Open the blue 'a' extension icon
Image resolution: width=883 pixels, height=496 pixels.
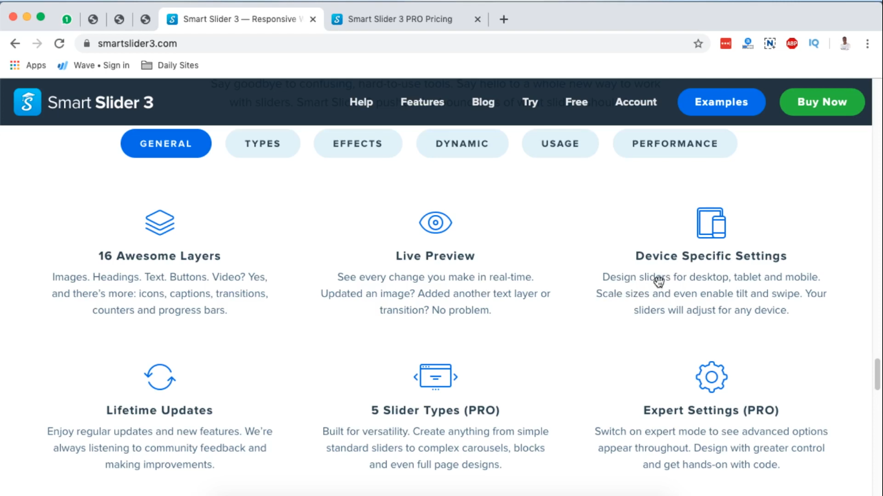[x=748, y=43]
